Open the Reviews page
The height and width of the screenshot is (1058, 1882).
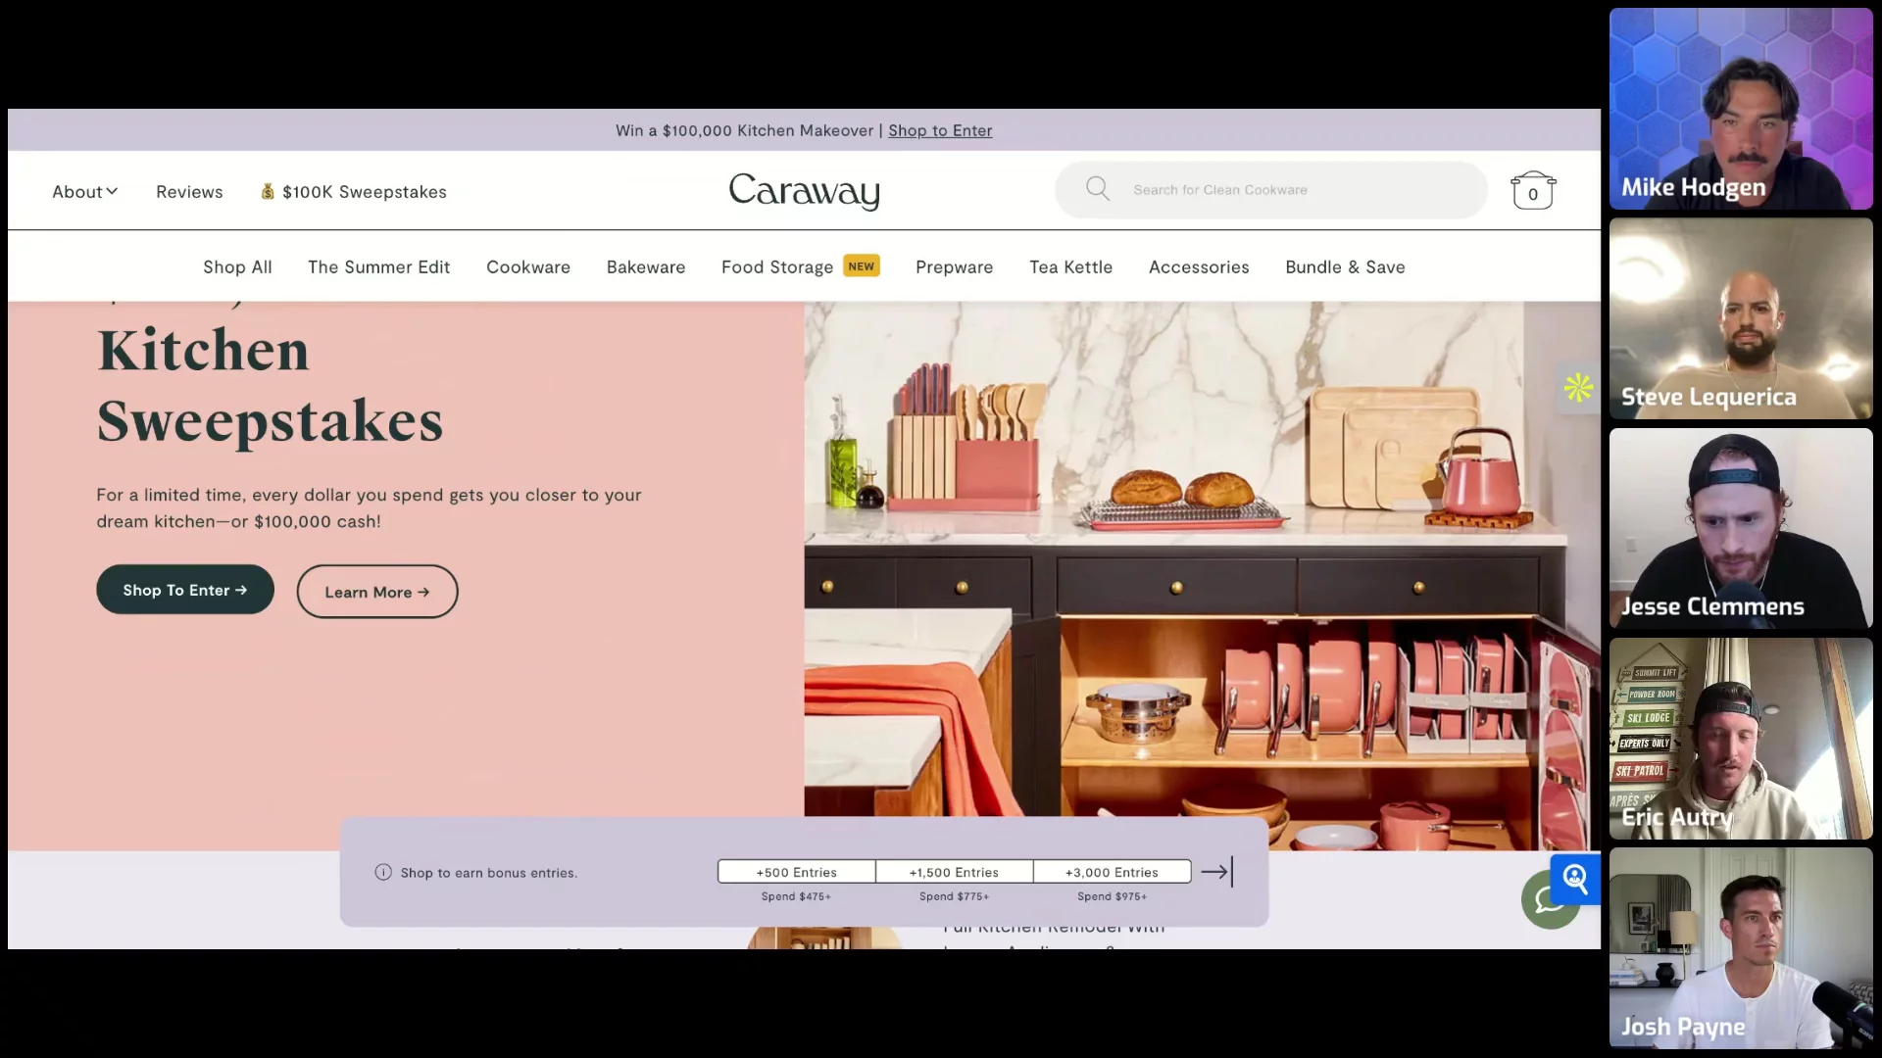pyautogui.click(x=189, y=192)
